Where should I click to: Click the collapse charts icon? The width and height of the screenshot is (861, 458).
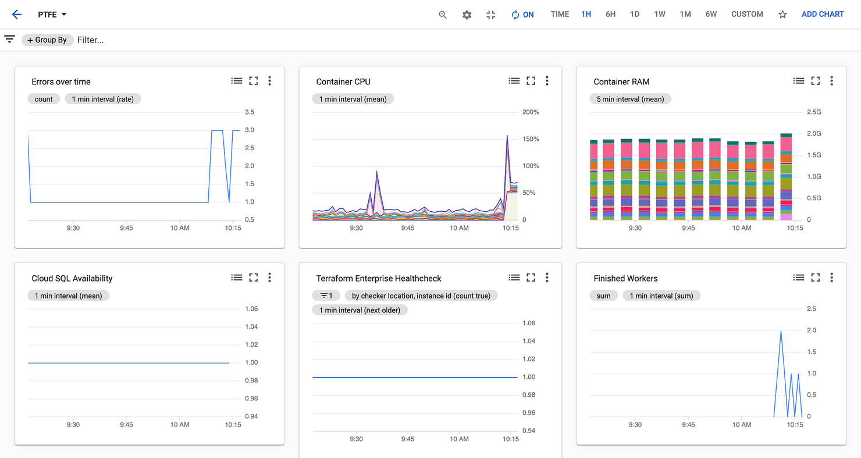[490, 14]
